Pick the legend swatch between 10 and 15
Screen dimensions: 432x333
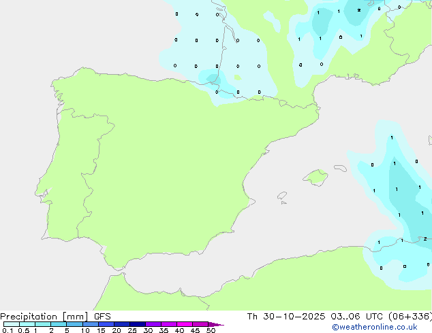click(x=91, y=324)
